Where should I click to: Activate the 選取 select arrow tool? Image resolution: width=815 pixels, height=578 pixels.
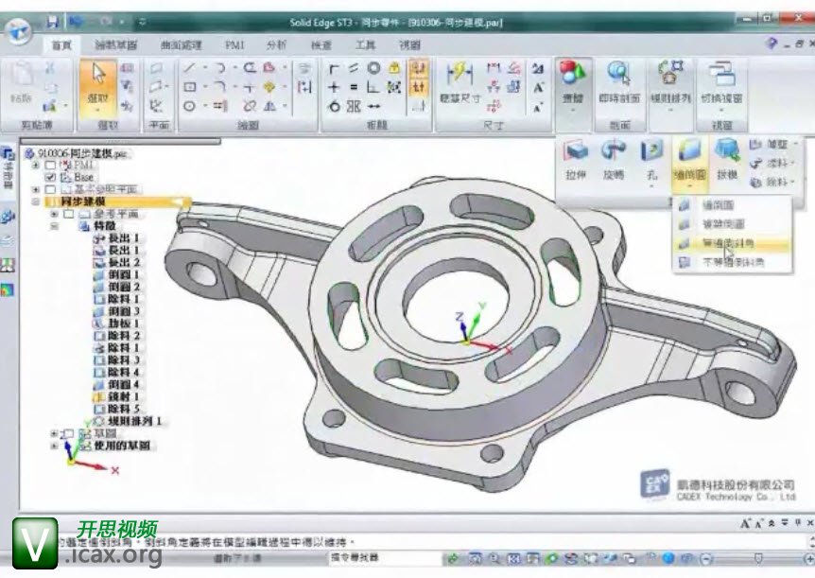tap(98, 87)
